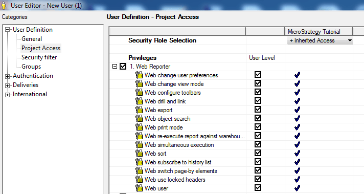Click the User Editor title bar user icon
The width and height of the screenshot is (364, 194).
coord(4,5)
